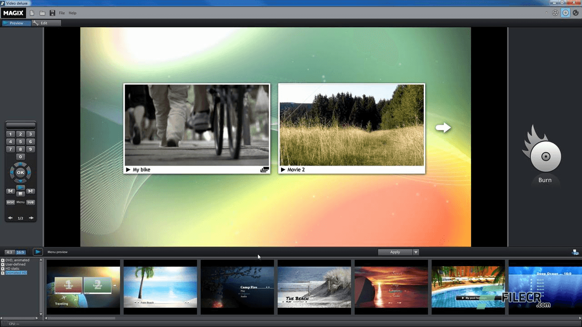Select "The Beach" menu template thumbnail
The image size is (582, 327).
pos(314,287)
